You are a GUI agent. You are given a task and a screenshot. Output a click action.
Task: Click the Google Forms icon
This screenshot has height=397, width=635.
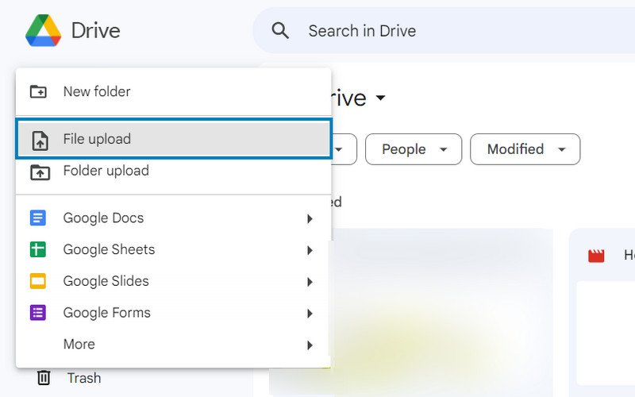click(38, 313)
